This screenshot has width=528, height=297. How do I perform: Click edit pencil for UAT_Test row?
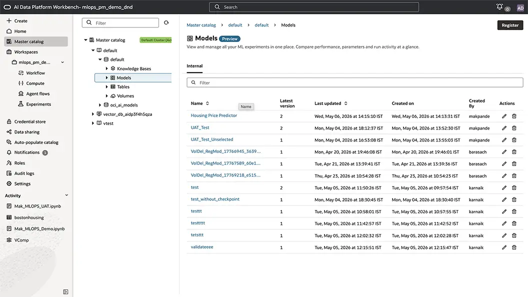point(504,128)
